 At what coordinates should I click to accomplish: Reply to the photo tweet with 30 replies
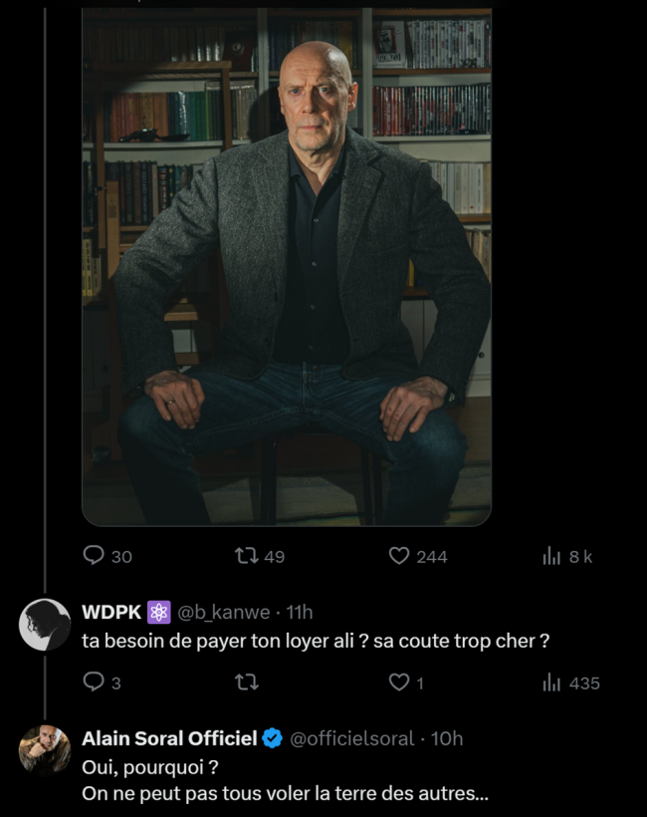pyautogui.click(x=94, y=556)
